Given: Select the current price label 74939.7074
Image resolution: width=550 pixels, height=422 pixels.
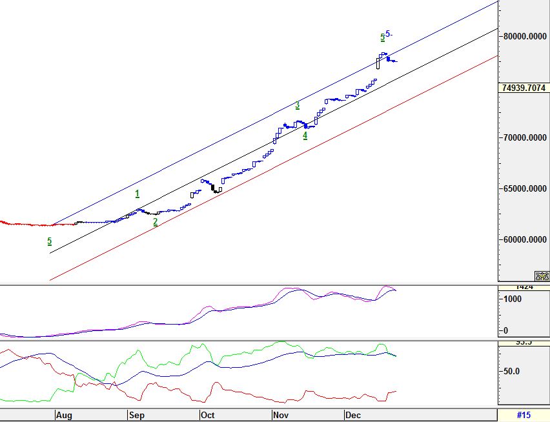Looking at the screenshot, I should (x=524, y=88).
